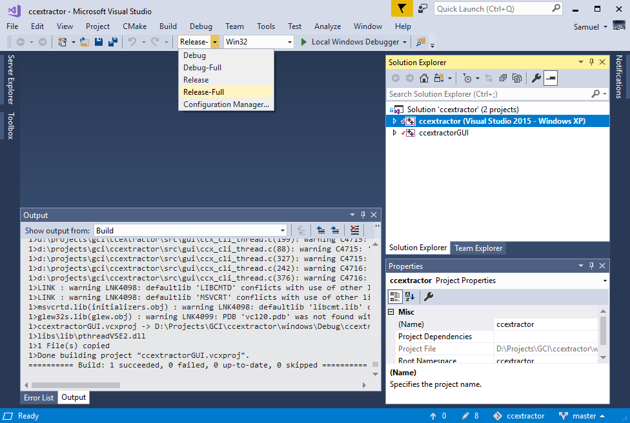Click the Pending Changes Filter clock icon
This screenshot has height=423, width=630.
click(x=467, y=78)
